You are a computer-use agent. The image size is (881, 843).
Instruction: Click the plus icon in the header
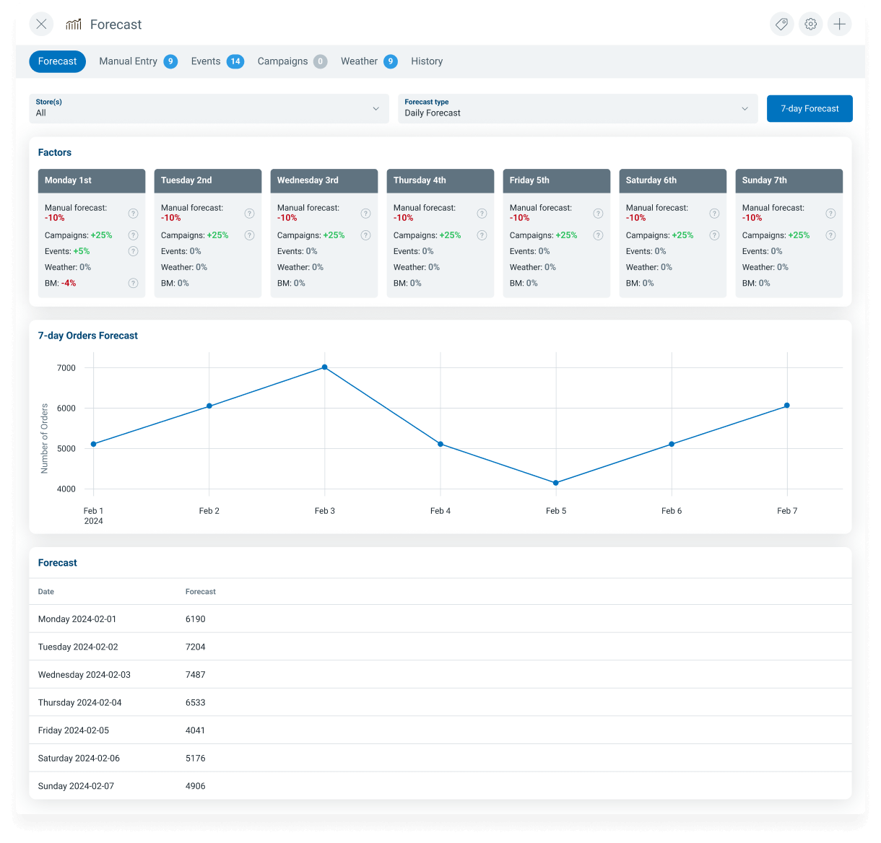pyautogui.click(x=839, y=24)
